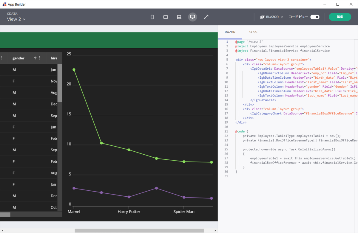This screenshot has width=358, height=233.
Task: Switch preview to mobile phone size
Action: [152, 17]
